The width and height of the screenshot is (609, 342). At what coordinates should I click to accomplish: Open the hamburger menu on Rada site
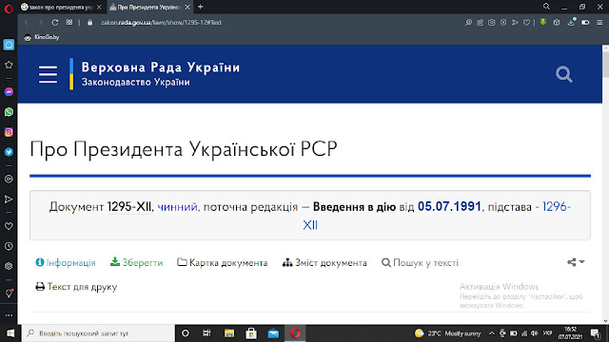(x=48, y=74)
